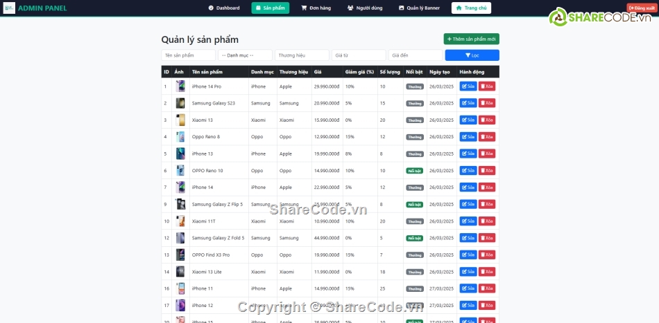Viewport: 659px width, 323px height.
Task: Open Quản lý Banner section
Action: pyautogui.click(x=419, y=8)
